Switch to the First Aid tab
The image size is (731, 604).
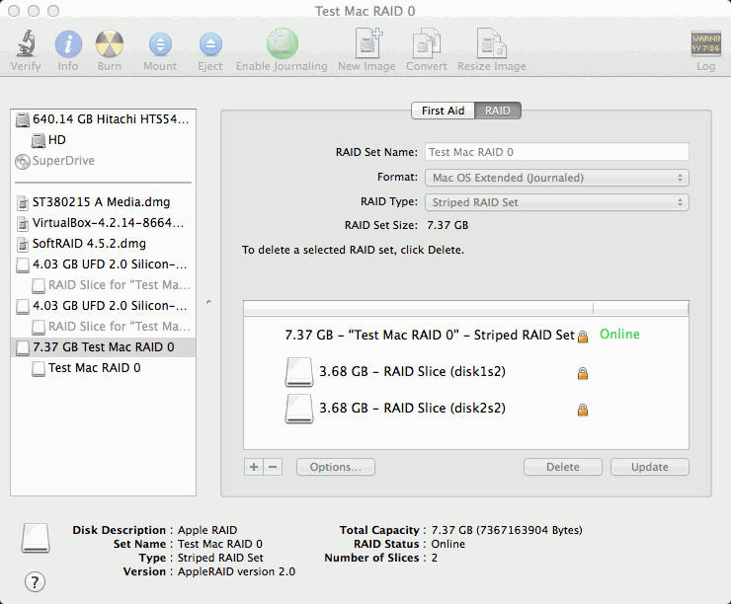point(443,111)
